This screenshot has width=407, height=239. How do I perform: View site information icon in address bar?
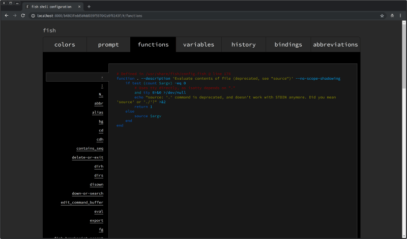(33, 16)
